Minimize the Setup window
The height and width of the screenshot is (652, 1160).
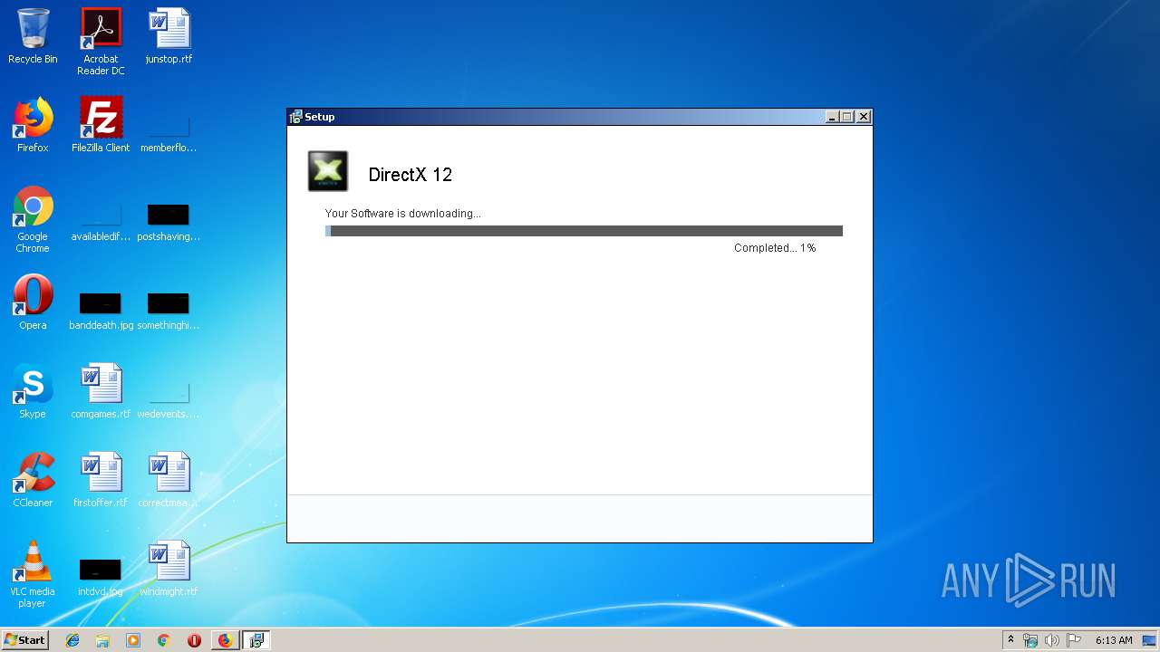coord(832,117)
